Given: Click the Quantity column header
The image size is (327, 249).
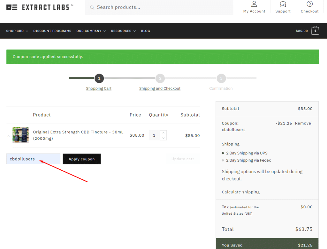Looking at the screenshot, I should 158,115.
